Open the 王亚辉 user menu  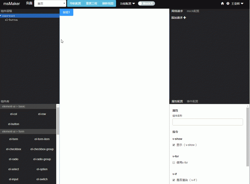237,3
